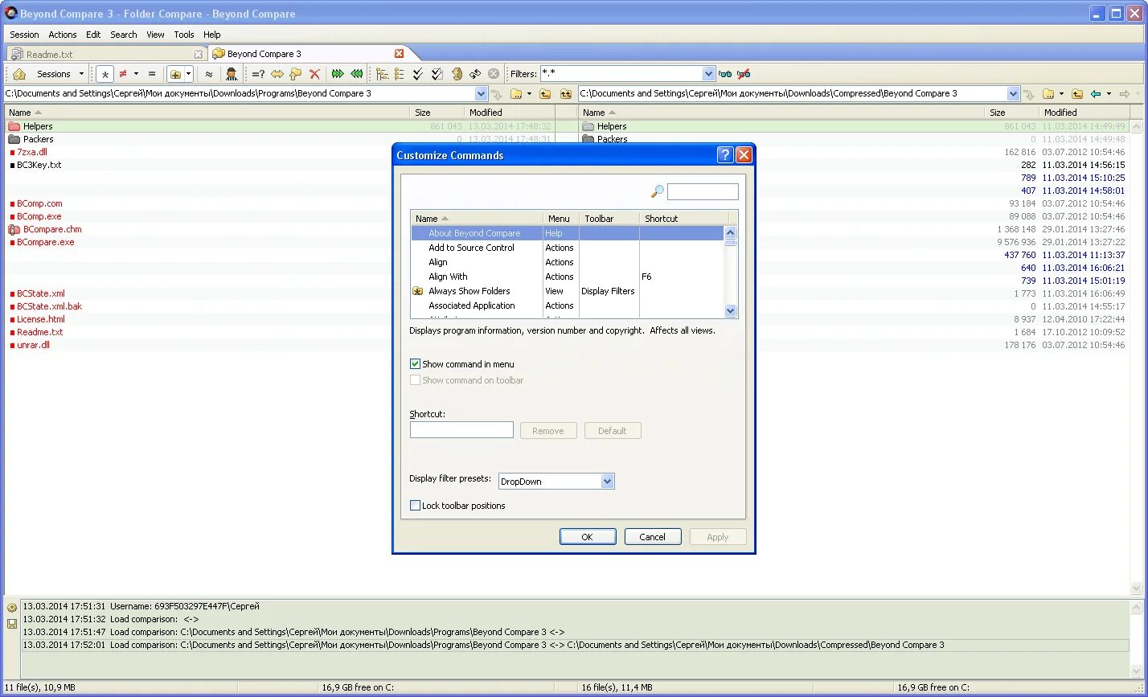Open the Filters combo box dropdown
1148x697 pixels.
(708, 74)
